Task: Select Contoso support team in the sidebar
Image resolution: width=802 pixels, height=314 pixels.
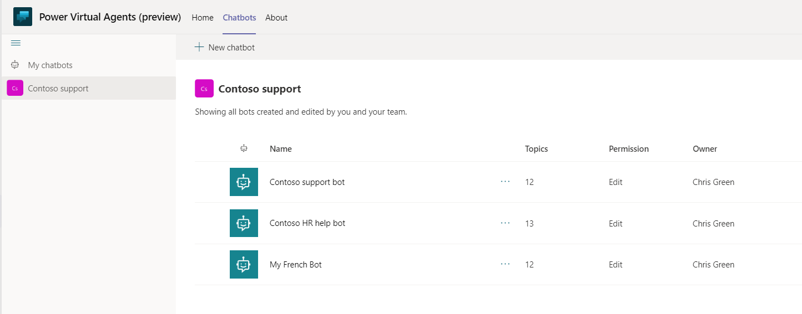Action: coord(89,88)
